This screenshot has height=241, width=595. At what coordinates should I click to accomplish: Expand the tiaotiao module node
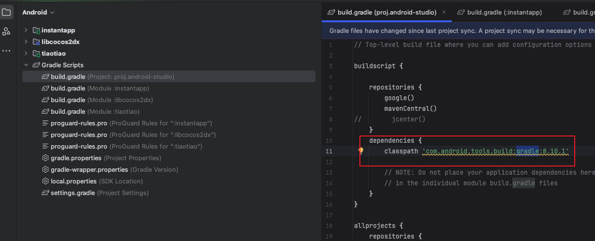(x=26, y=53)
